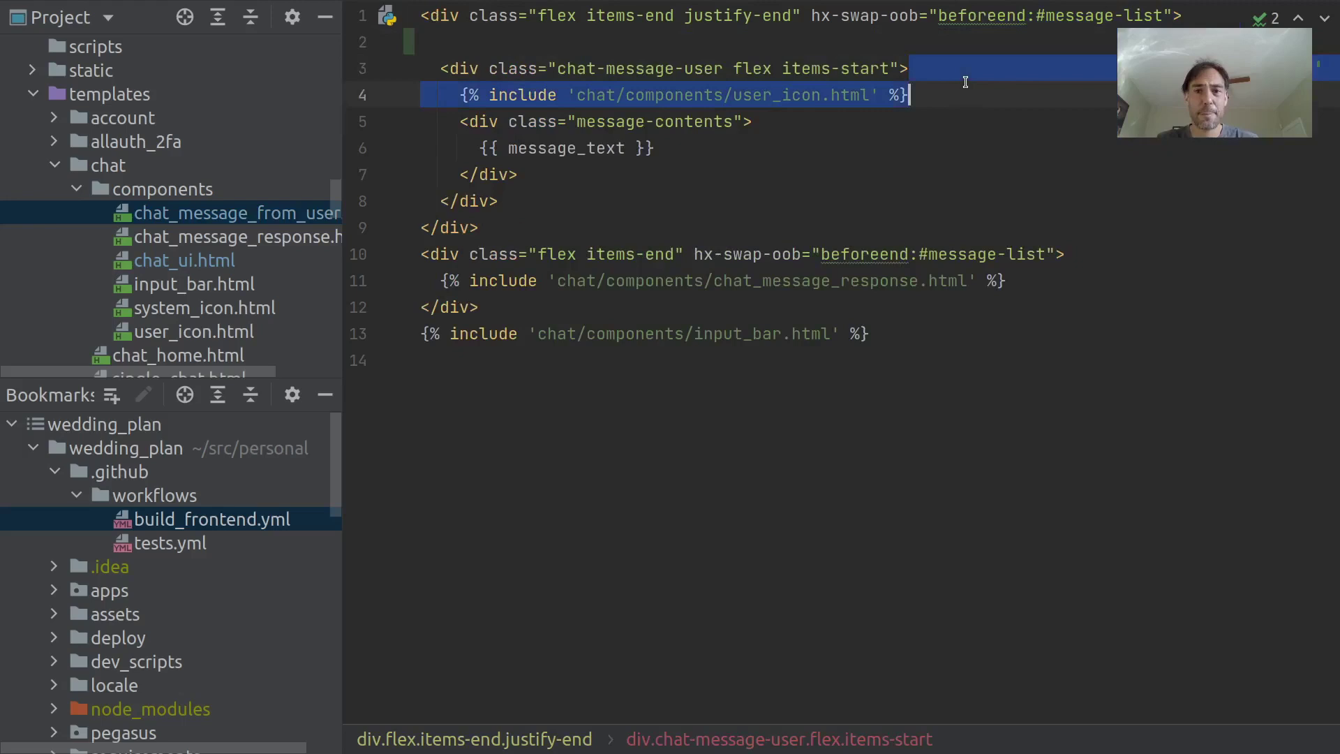Click div.flex.items-end.justify-end breadcrumb
Screen dimensions: 1340x754
coord(474,739)
